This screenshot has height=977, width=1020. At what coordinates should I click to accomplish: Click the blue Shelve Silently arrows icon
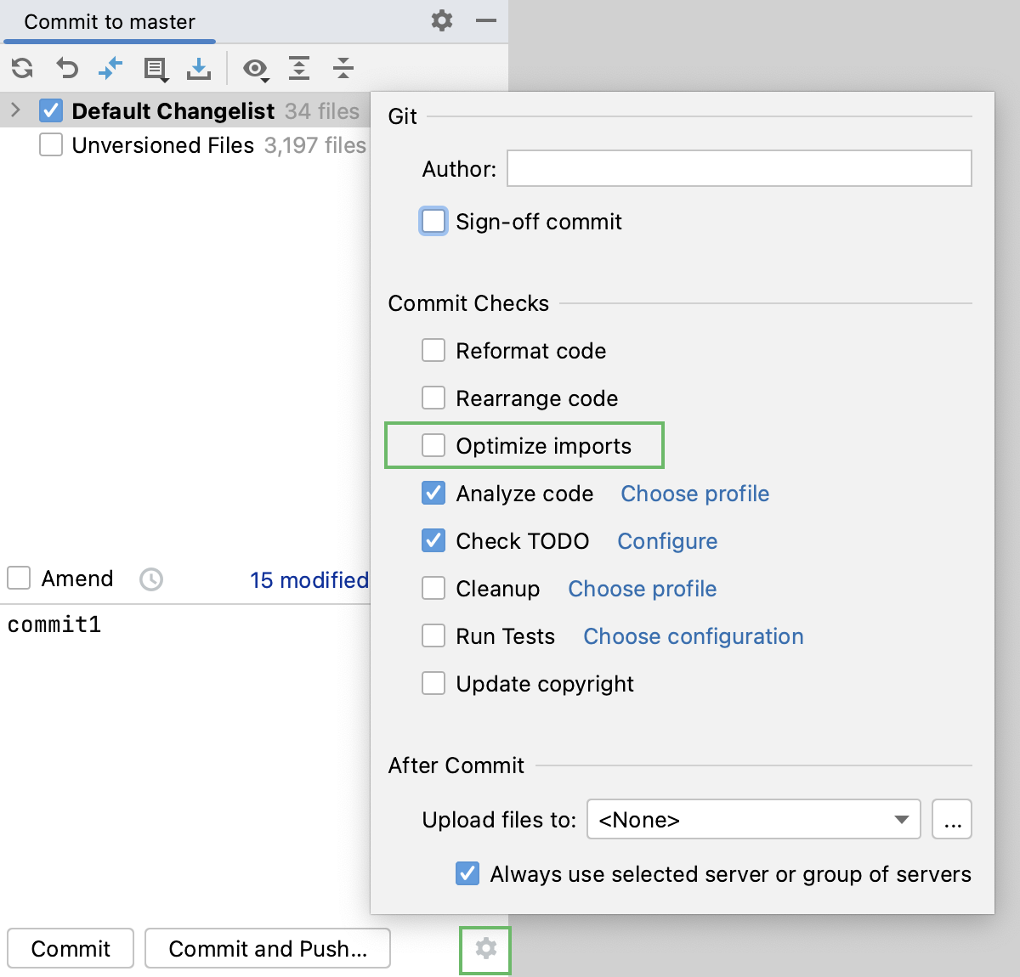[110, 68]
